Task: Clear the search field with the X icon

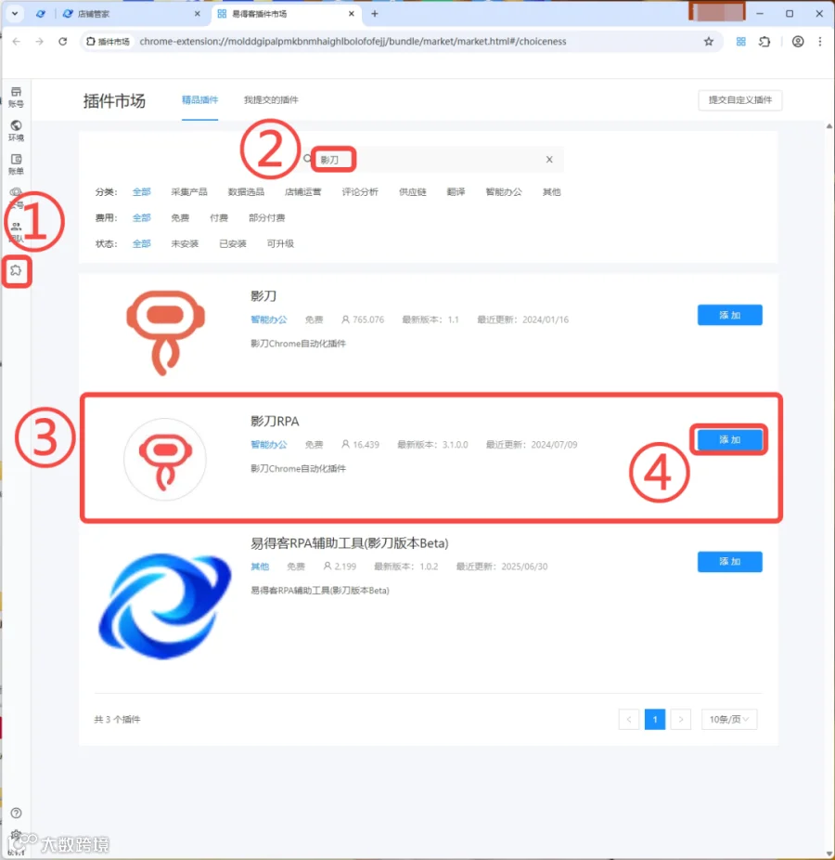Action: pos(549,159)
